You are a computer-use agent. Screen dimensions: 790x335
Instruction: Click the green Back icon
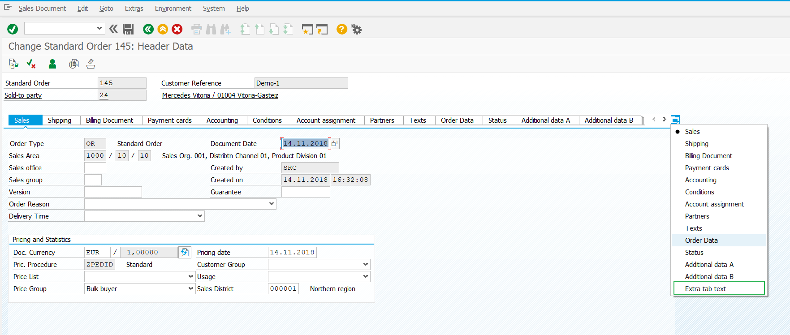click(148, 29)
